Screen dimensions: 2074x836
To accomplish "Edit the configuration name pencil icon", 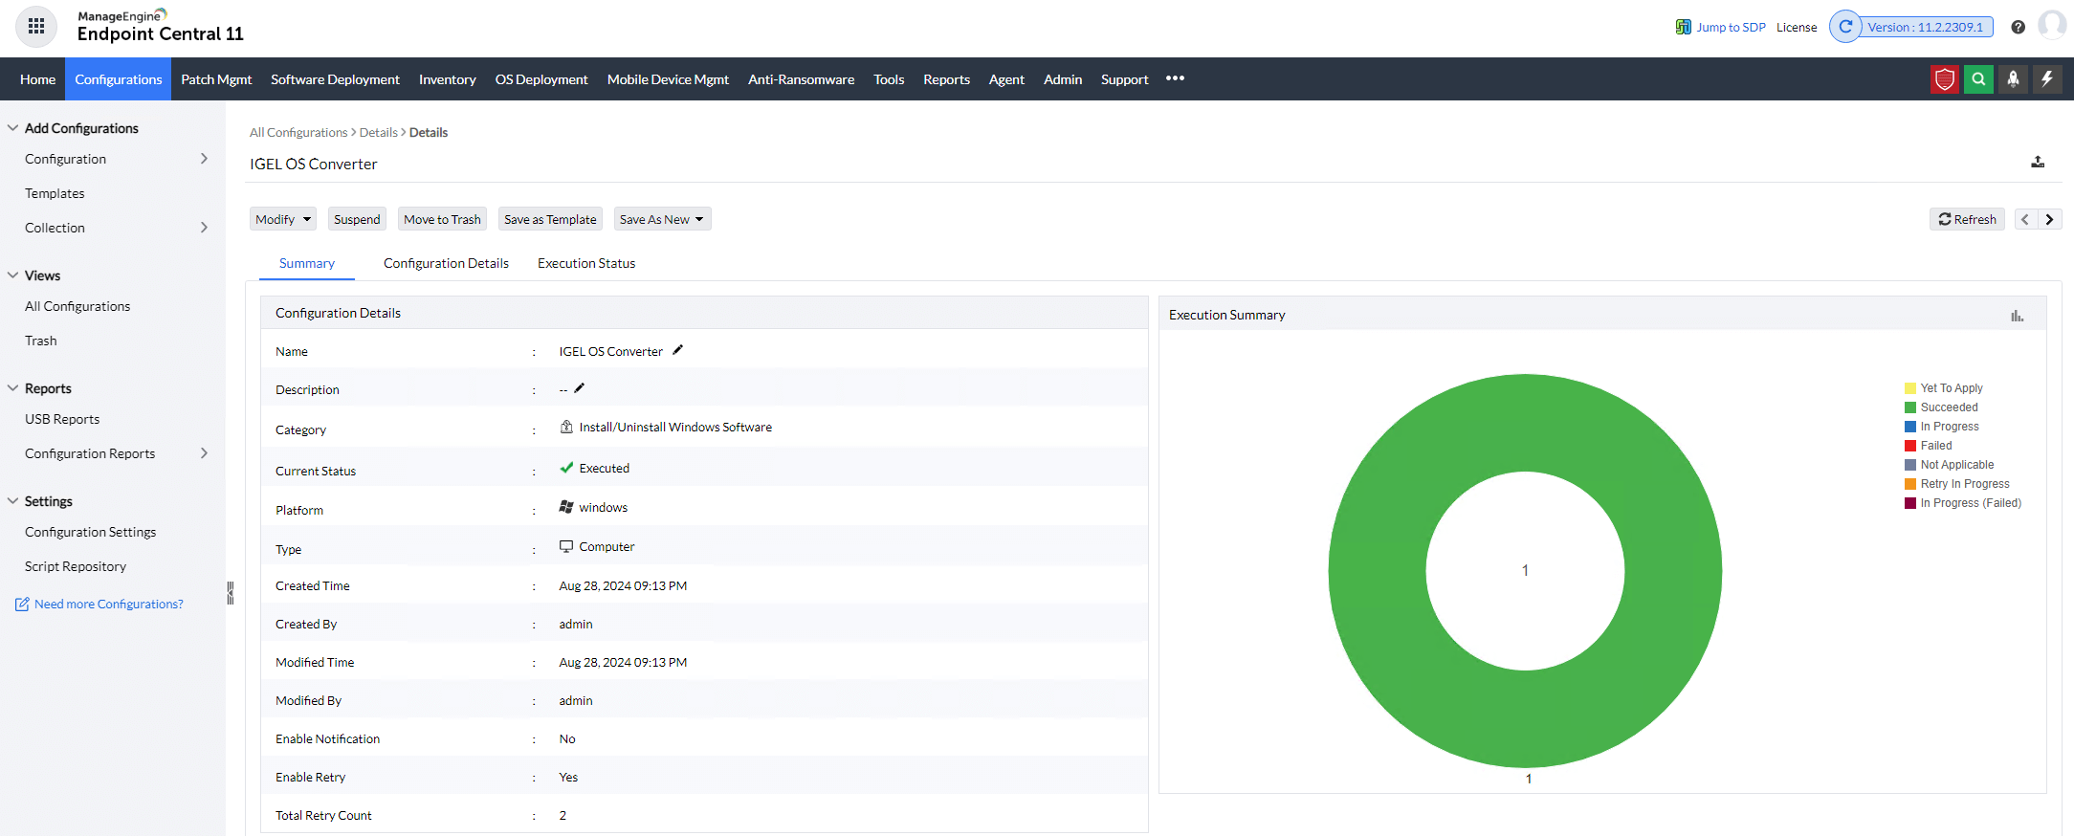I will 677,350.
